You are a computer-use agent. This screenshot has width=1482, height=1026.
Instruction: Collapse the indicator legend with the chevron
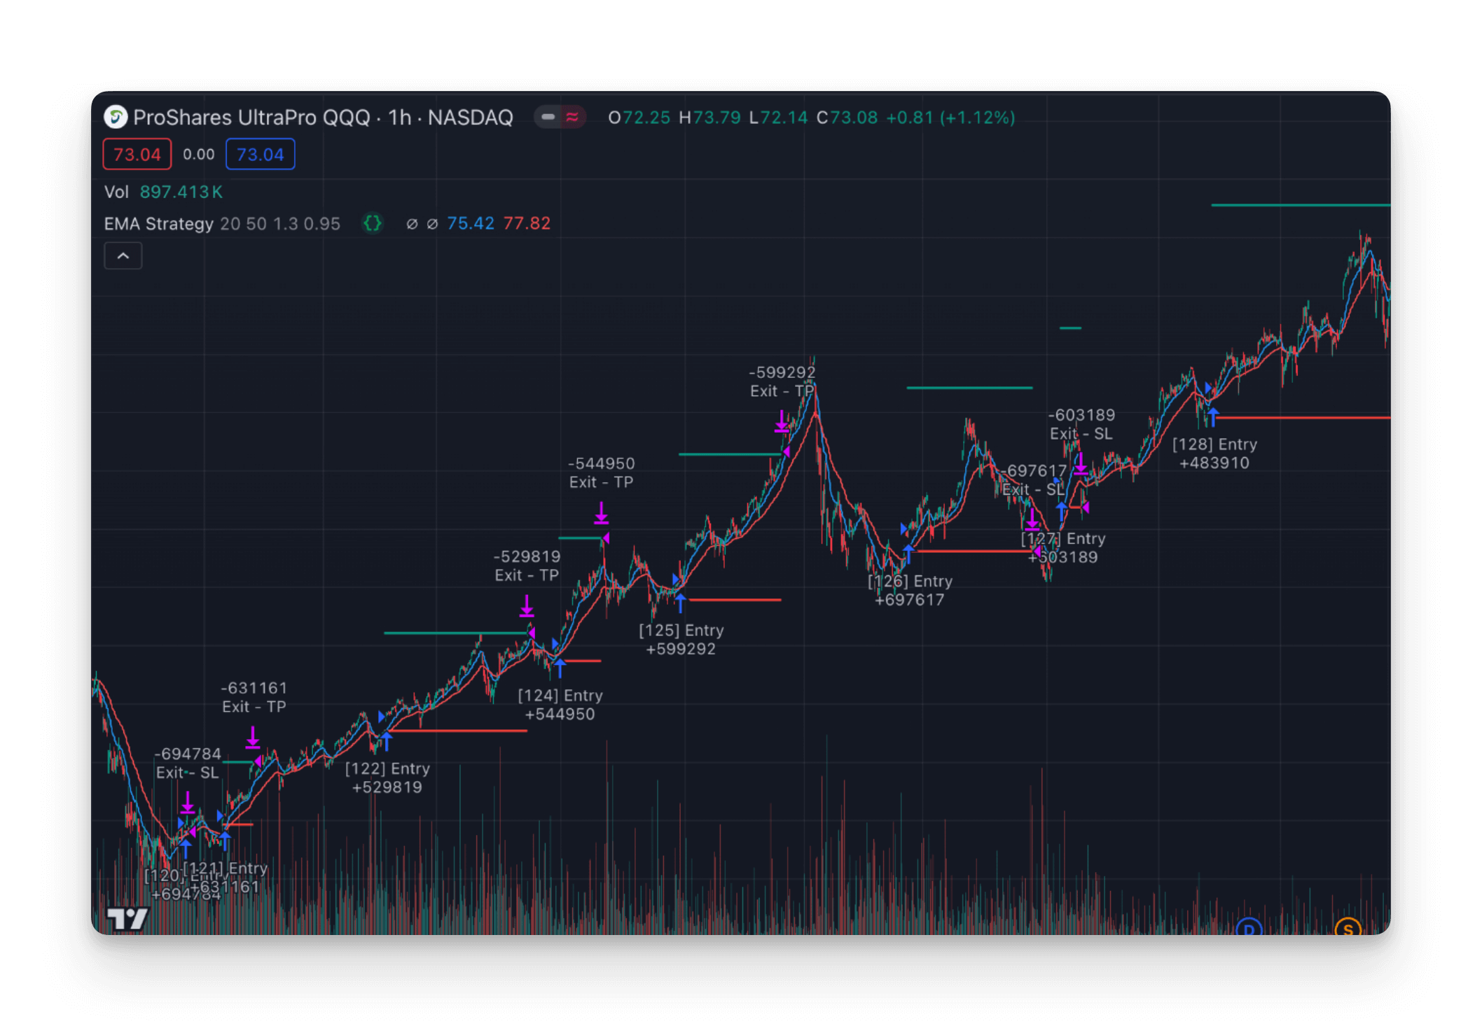coord(123,255)
